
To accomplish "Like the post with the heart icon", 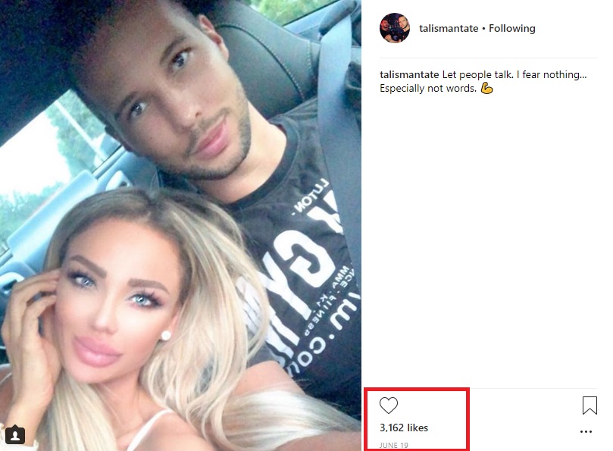I will (x=388, y=406).
